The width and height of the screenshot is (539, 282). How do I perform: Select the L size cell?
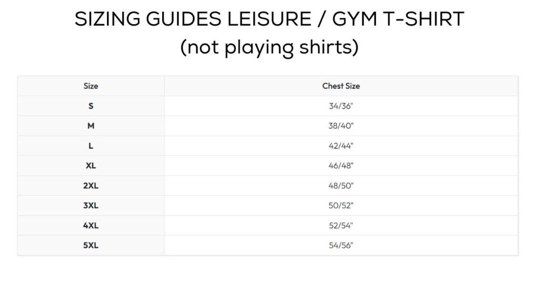coord(91,146)
